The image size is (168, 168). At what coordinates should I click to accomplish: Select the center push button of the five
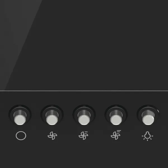point(84,118)
